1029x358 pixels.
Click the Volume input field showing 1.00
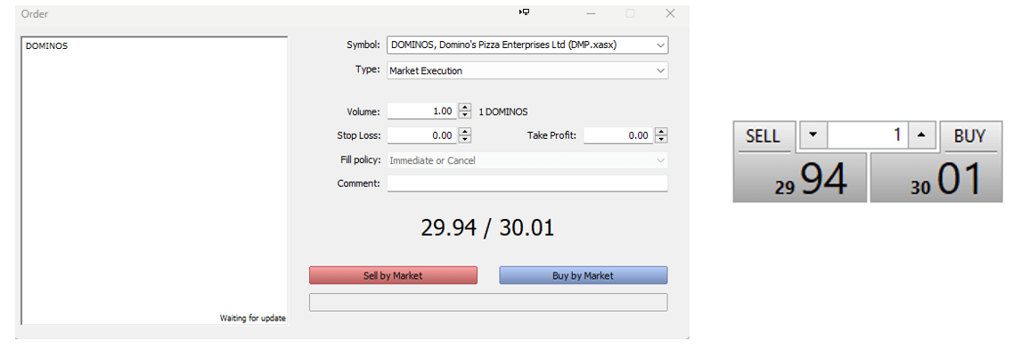[421, 111]
